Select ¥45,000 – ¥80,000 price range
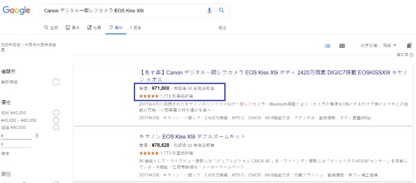This screenshot has width=416, height=183. point(56,120)
